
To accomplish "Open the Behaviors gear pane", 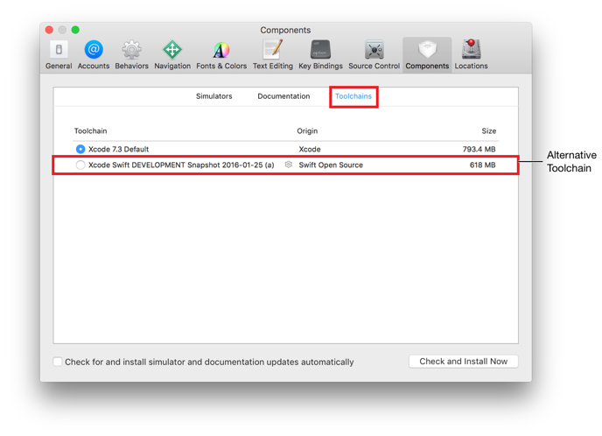I will pos(131,55).
